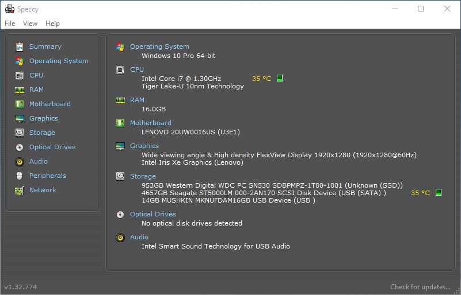
Task: Open the Storage heading link in main panel
Action: [143, 177]
